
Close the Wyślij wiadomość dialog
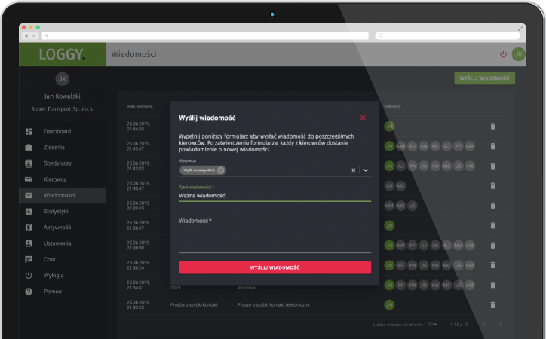363,118
